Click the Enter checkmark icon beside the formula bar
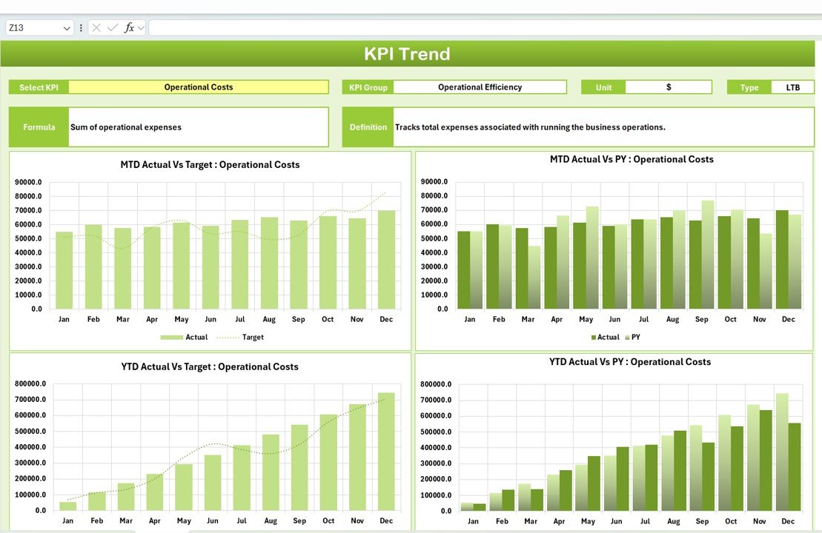The height and width of the screenshot is (533, 822). point(112,27)
